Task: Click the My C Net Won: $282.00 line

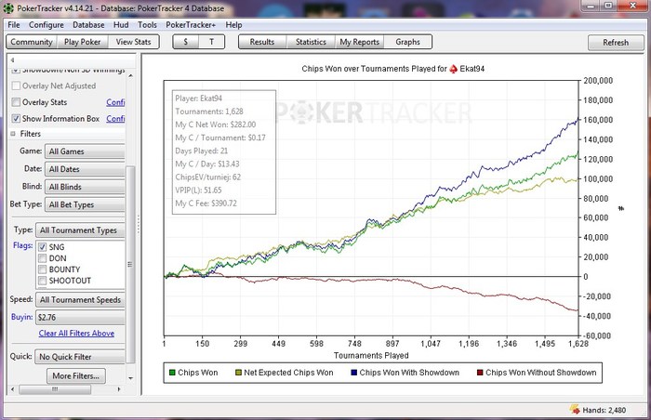Action: click(216, 125)
